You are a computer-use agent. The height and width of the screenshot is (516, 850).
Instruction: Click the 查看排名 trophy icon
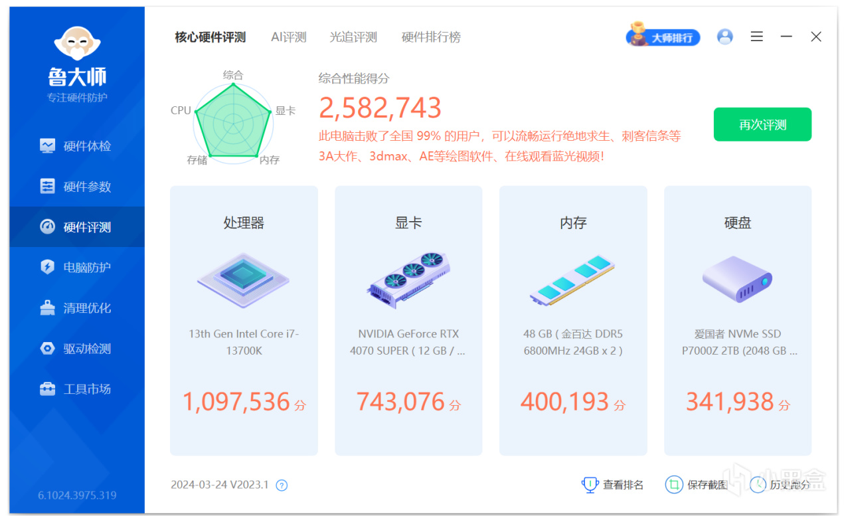coord(590,485)
